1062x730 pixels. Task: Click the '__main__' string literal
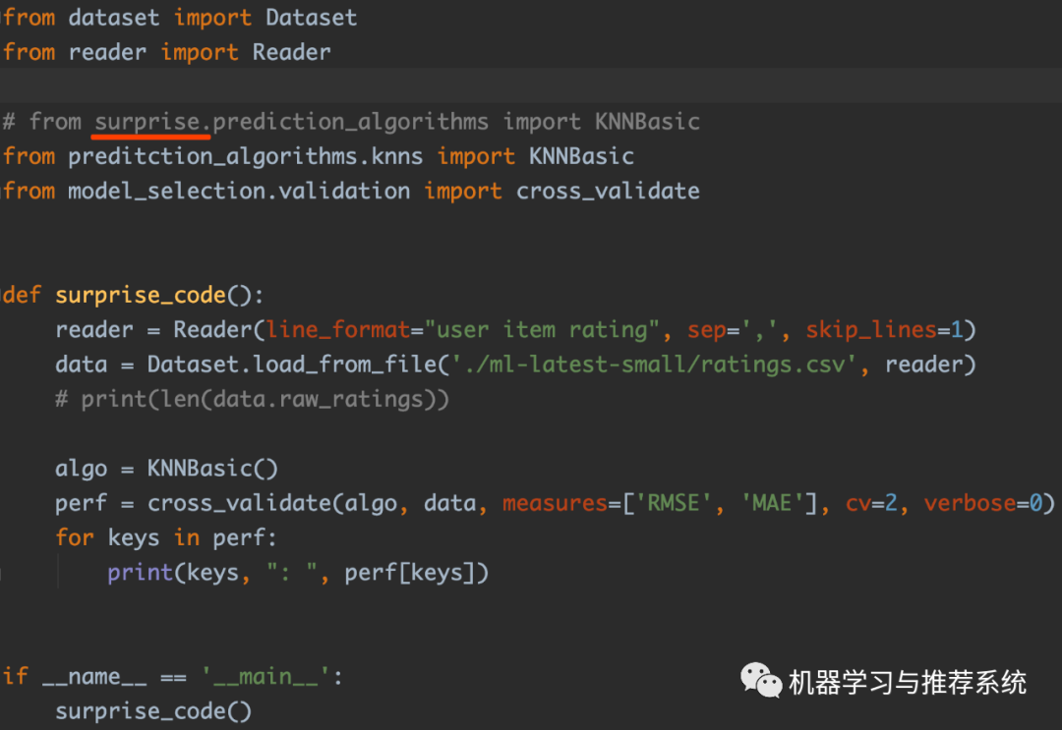[x=265, y=677]
